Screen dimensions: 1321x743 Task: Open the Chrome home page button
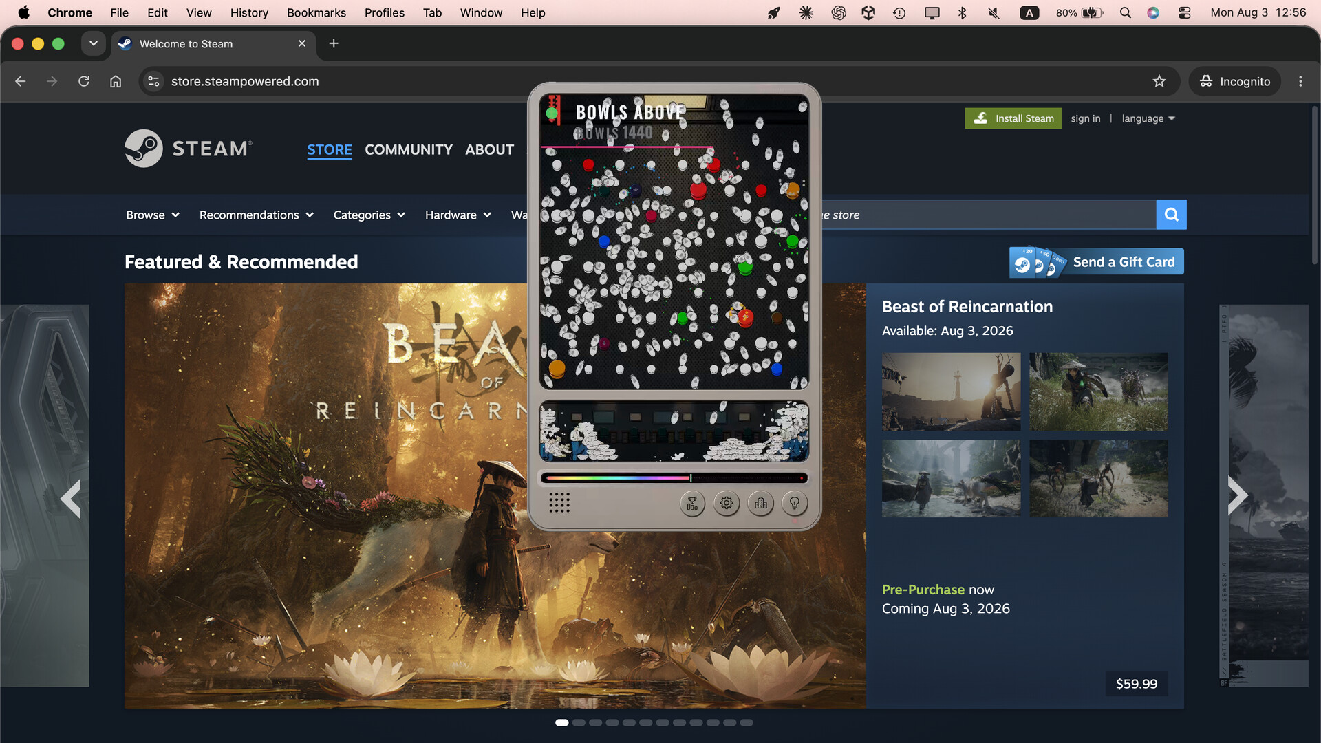[x=116, y=81]
